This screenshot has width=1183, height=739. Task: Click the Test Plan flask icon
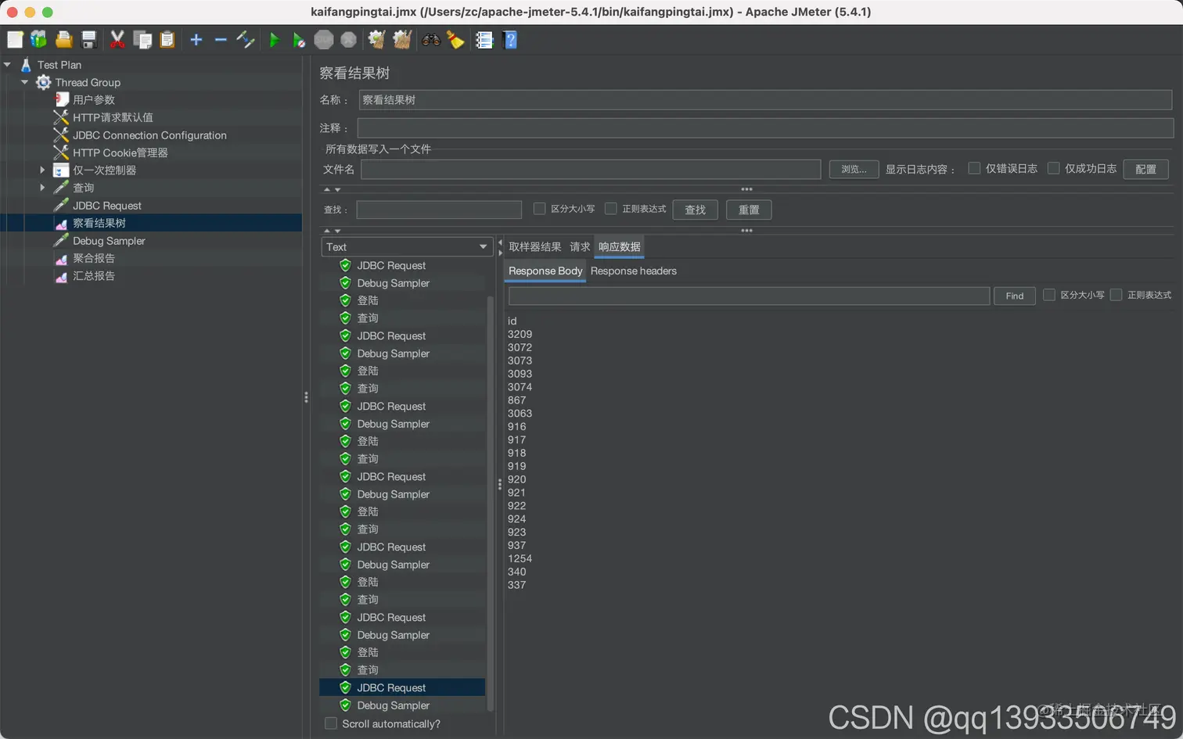tap(26, 65)
